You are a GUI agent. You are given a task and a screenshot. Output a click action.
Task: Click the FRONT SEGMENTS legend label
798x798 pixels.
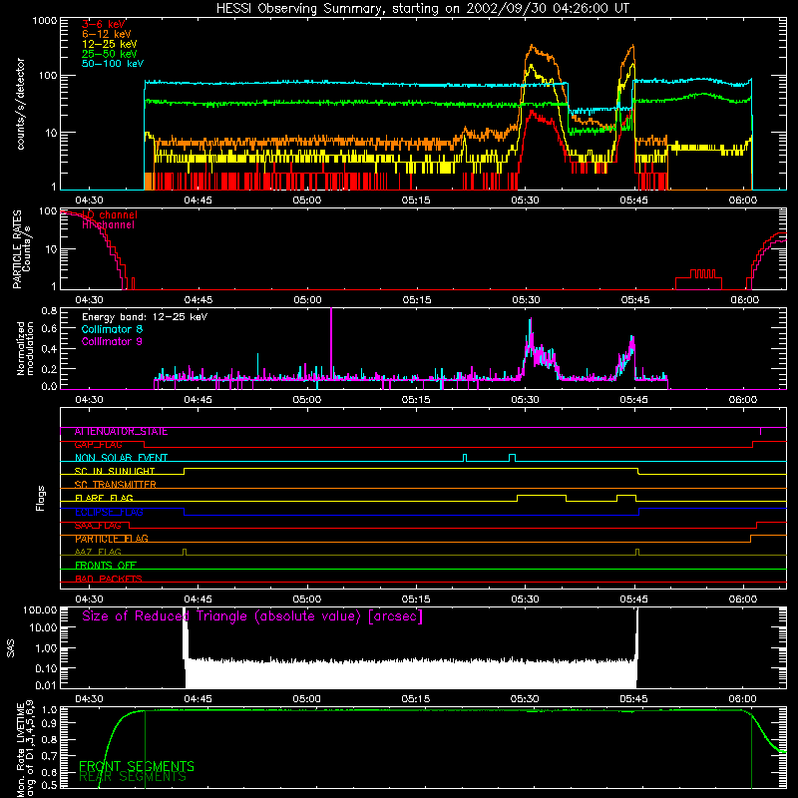137,766
